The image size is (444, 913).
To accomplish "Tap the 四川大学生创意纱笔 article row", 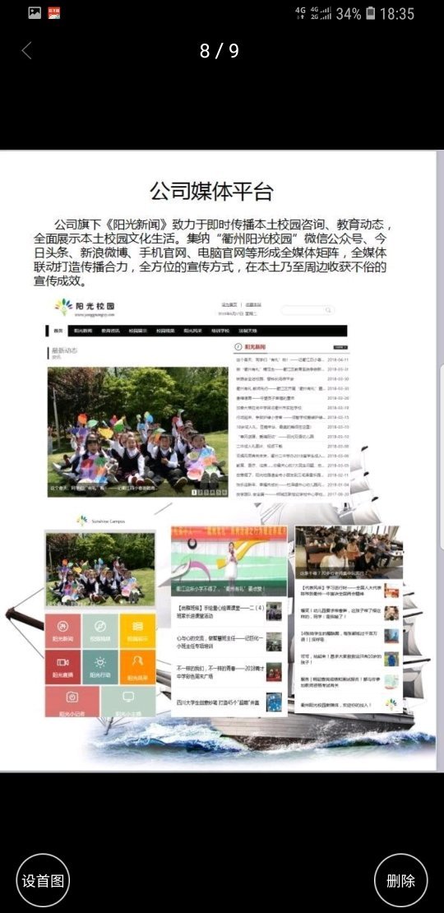I will [229, 702].
